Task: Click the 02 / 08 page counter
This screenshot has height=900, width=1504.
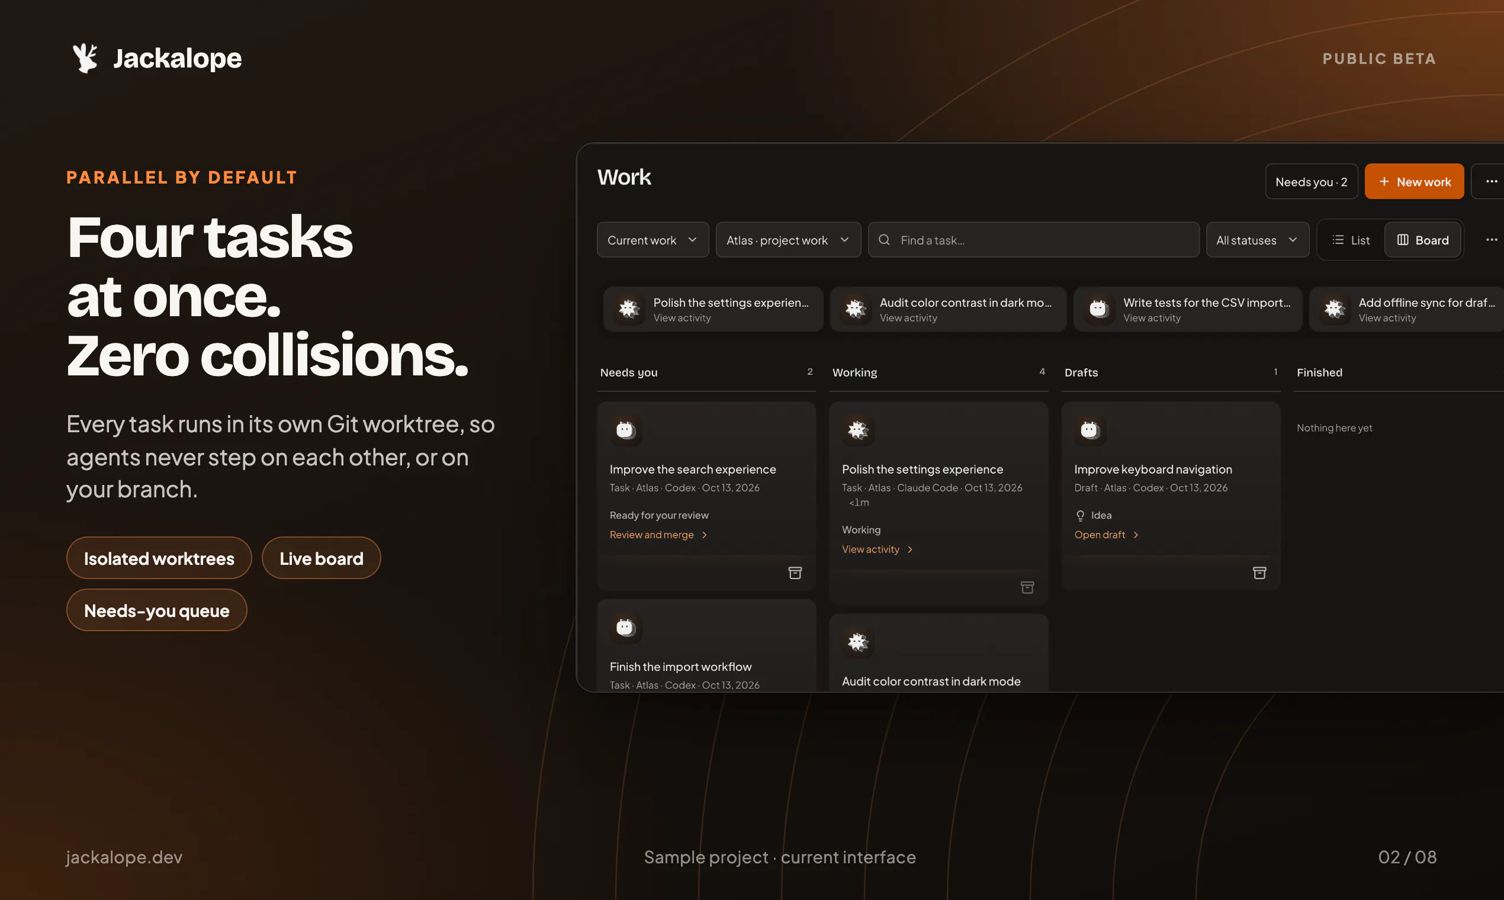Action: pos(1407,857)
